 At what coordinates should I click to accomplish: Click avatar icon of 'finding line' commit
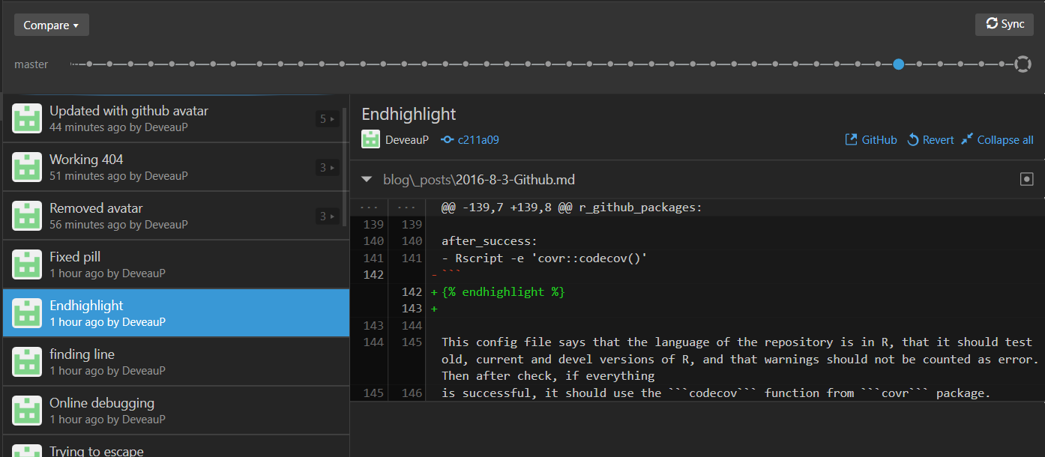[x=27, y=362]
